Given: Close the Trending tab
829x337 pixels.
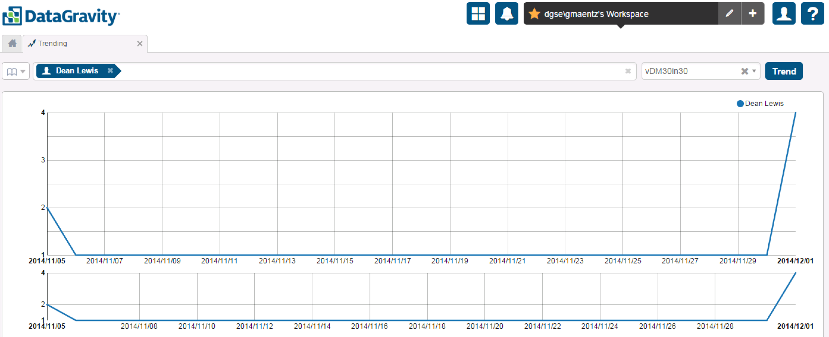Looking at the screenshot, I should tap(140, 44).
